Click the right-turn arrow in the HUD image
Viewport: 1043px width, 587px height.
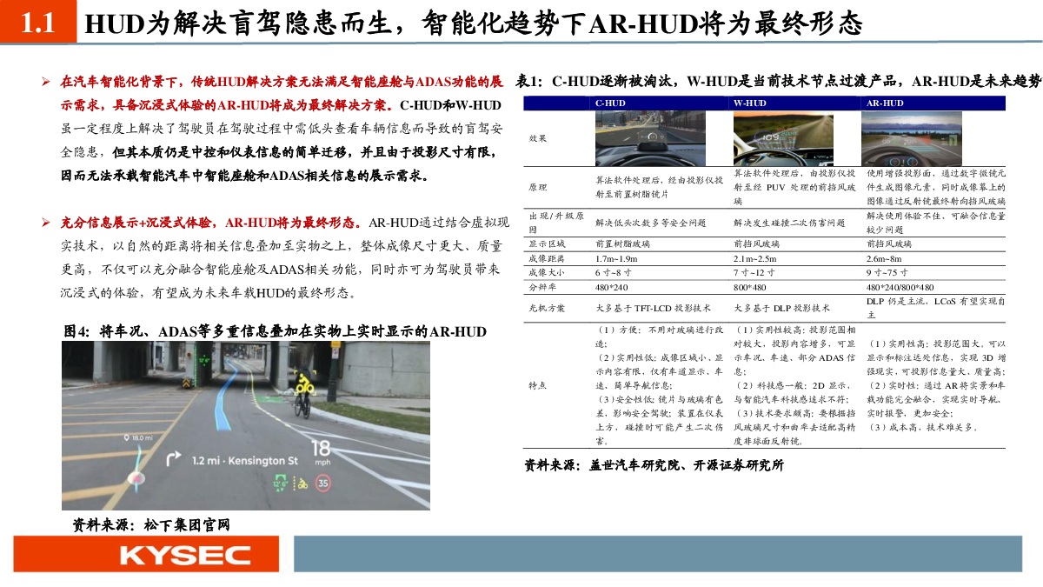(174, 458)
